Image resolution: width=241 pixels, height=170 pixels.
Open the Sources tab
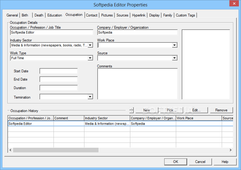coord(122,15)
